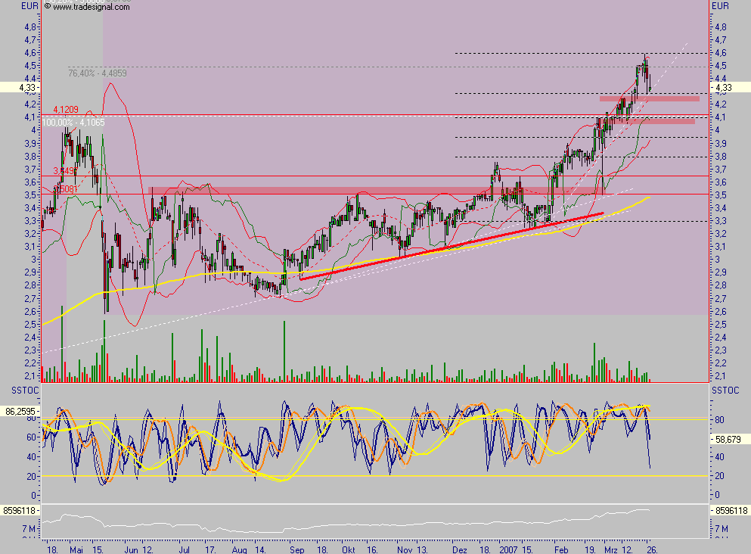Click the EUR currency label at top right
Viewport: 751px width, 554px height.
[721, 6]
